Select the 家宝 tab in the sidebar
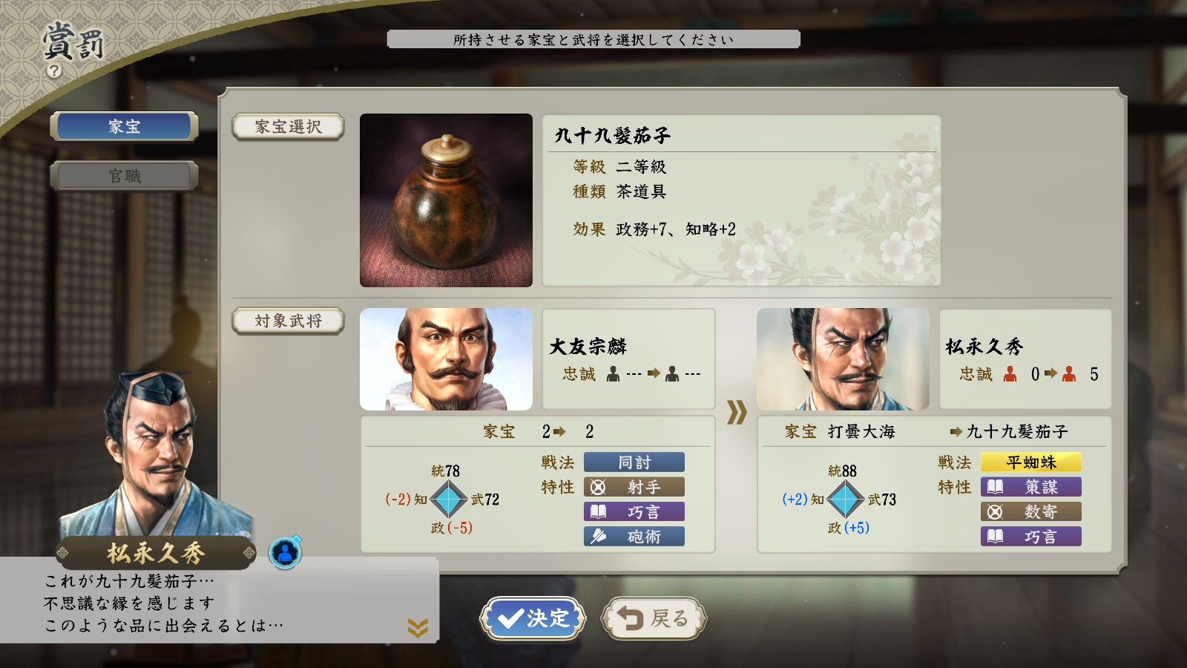The width and height of the screenshot is (1187, 668). [x=124, y=126]
